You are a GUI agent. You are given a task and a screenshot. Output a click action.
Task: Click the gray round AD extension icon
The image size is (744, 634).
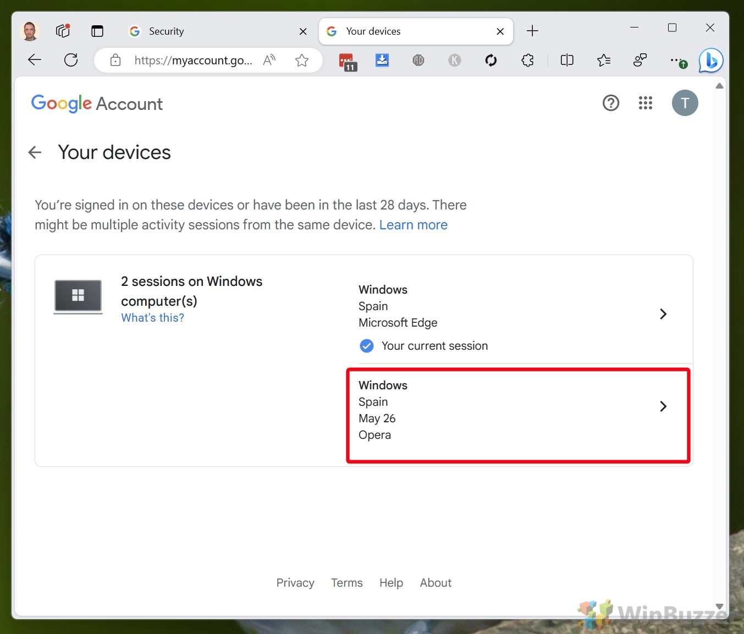418,60
